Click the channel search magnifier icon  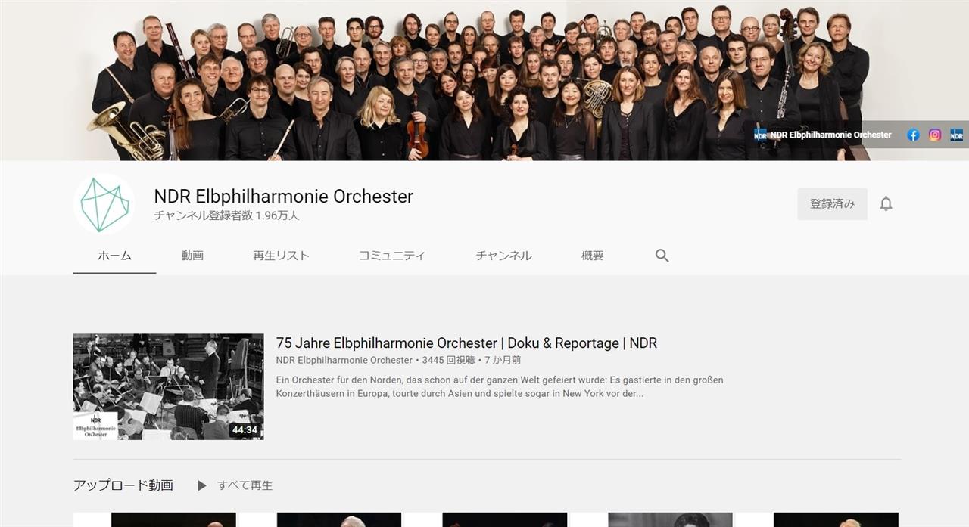click(662, 256)
